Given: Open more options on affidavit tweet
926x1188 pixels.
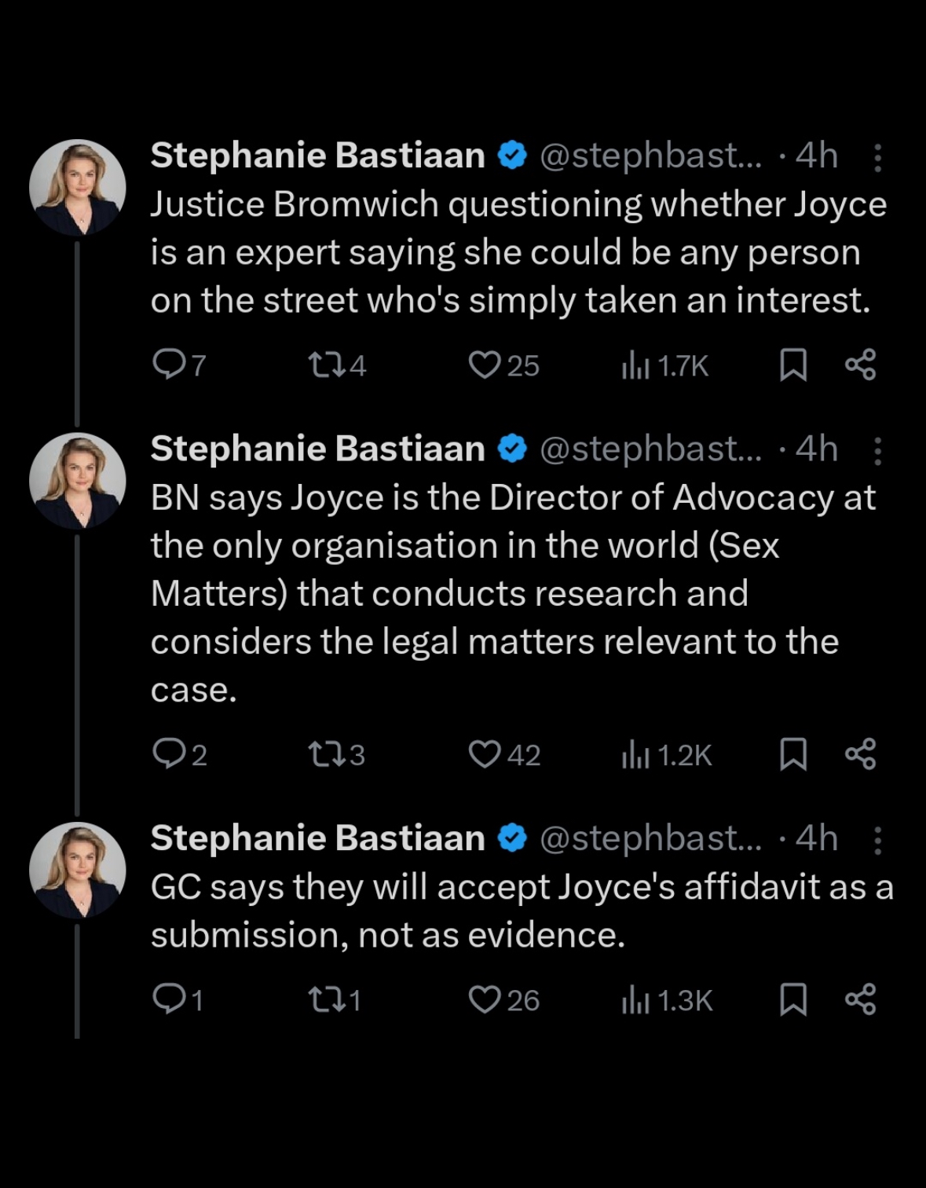Looking at the screenshot, I should [x=878, y=840].
